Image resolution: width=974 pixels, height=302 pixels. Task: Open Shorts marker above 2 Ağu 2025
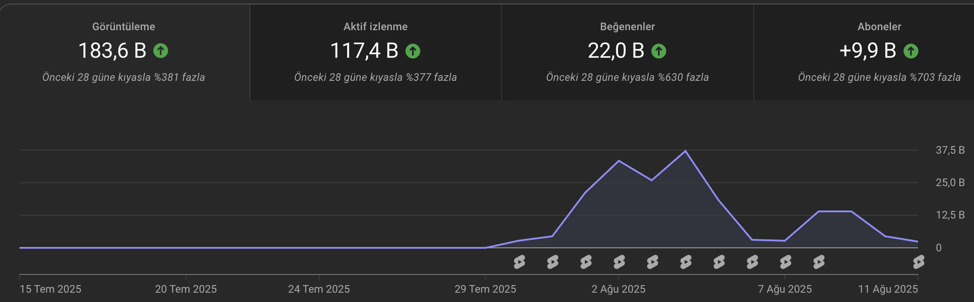tap(619, 262)
